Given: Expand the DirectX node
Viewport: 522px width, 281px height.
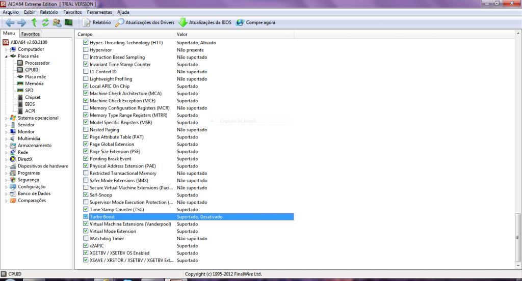Looking at the screenshot, I should (x=6, y=159).
